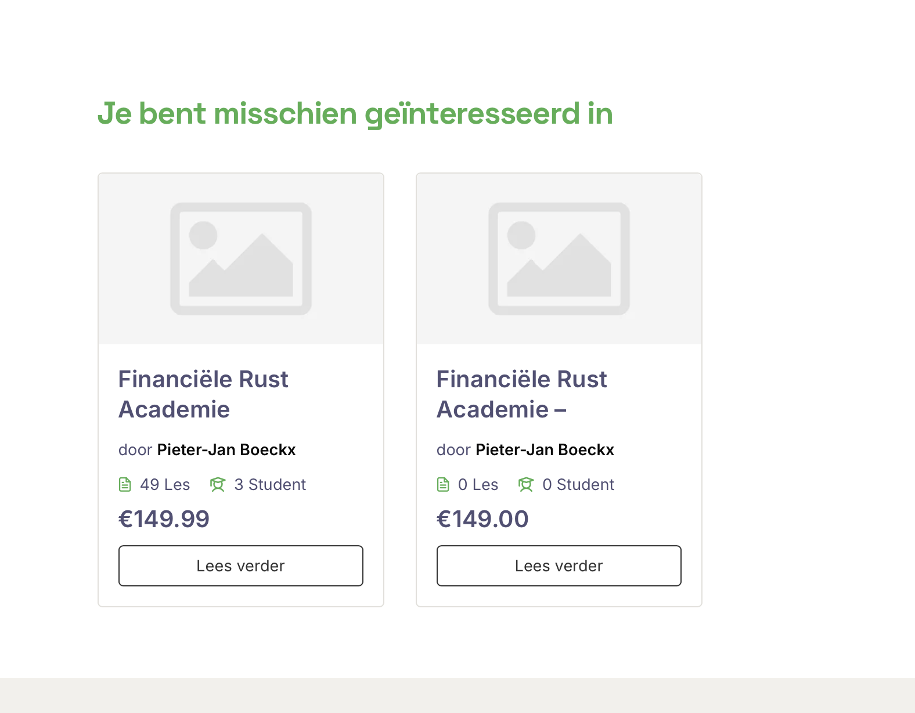915x713 pixels.
Task: Select the €149.00 price text
Action: [482, 519]
